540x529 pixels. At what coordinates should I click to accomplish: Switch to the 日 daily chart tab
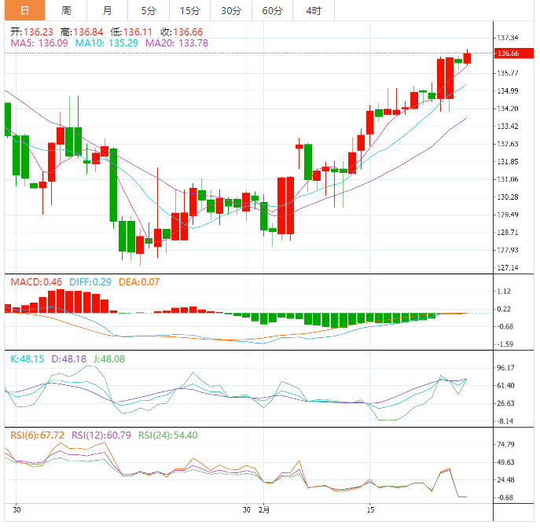[x=24, y=10]
